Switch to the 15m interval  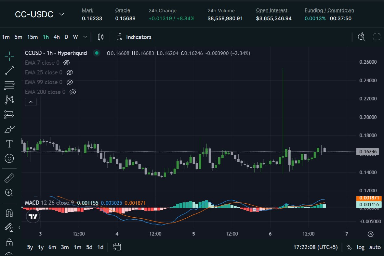click(33, 37)
